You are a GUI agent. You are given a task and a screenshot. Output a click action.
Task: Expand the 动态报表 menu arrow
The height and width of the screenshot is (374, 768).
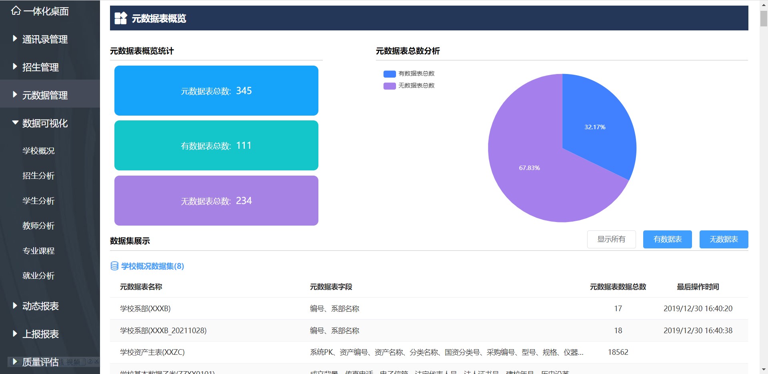point(15,306)
